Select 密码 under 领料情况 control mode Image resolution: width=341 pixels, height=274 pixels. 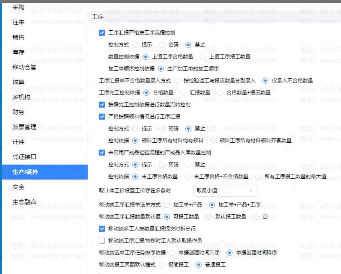tap(162, 129)
